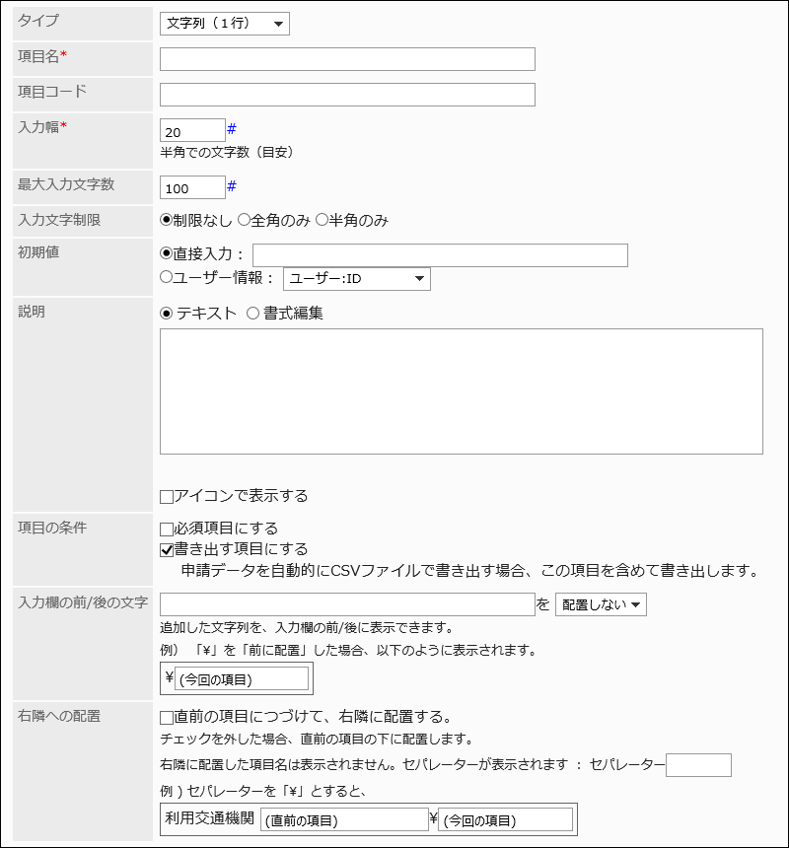Check the 必須項目にする checkbox
Image resolution: width=789 pixels, height=848 pixels.
167,530
